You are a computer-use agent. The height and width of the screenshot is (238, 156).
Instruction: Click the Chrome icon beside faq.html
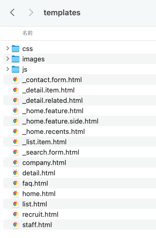pyautogui.click(x=15, y=183)
